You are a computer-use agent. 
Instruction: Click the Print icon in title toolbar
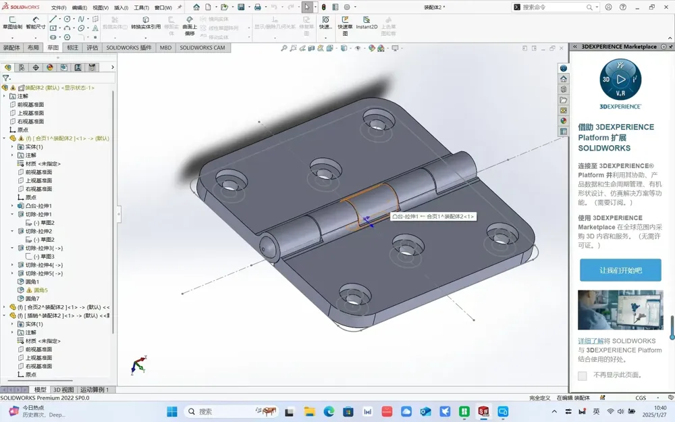click(257, 7)
